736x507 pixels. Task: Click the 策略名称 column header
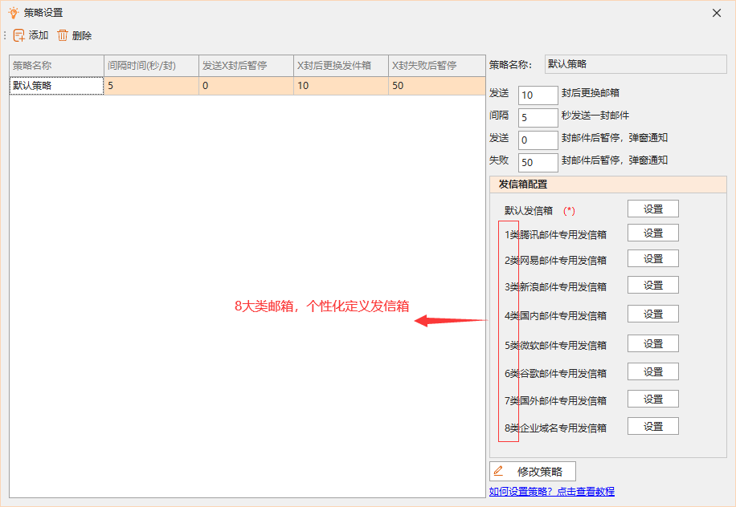[56, 66]
